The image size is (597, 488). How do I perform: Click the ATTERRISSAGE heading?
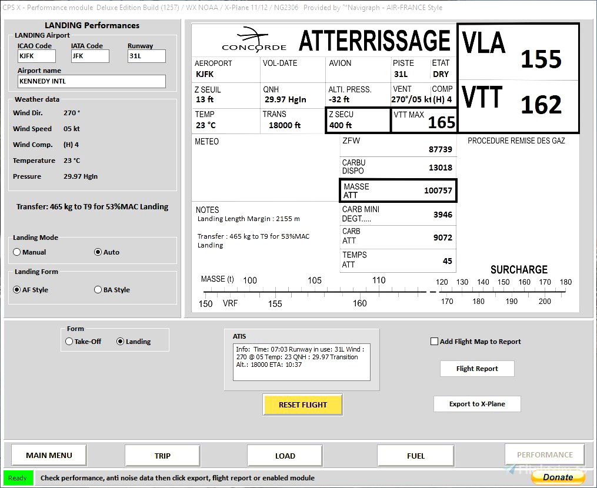pyautogui.click(x=374, y=41)
